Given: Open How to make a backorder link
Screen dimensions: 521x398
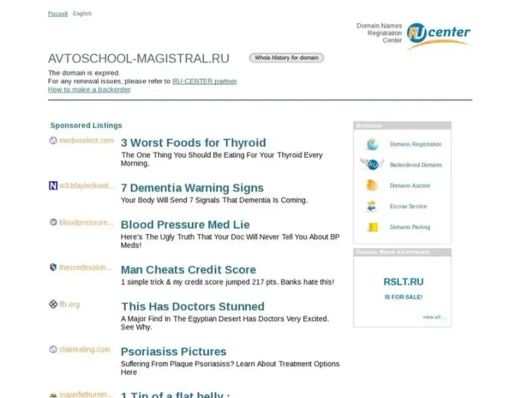Looking at the screenshot, I should (89, 89).
